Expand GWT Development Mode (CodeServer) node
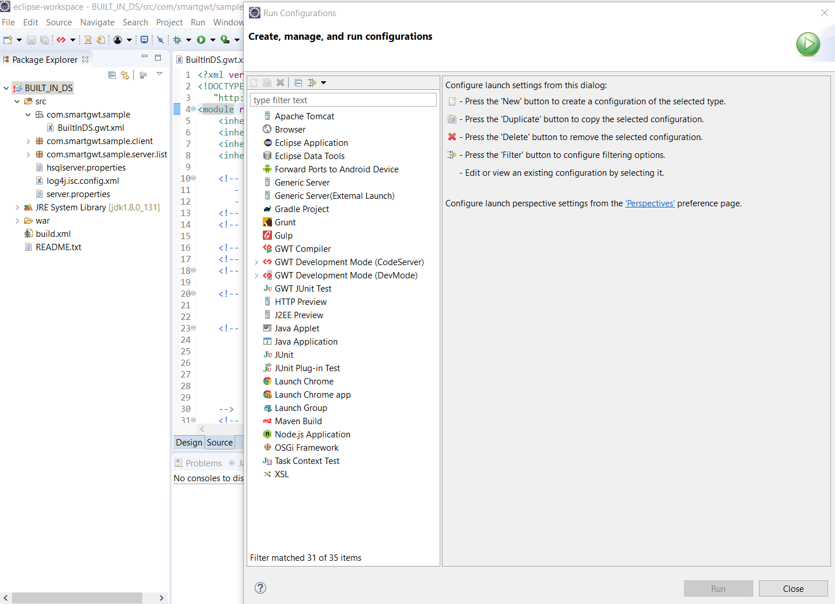Viewport: 835px width, 604px height. tap(256, 262)
